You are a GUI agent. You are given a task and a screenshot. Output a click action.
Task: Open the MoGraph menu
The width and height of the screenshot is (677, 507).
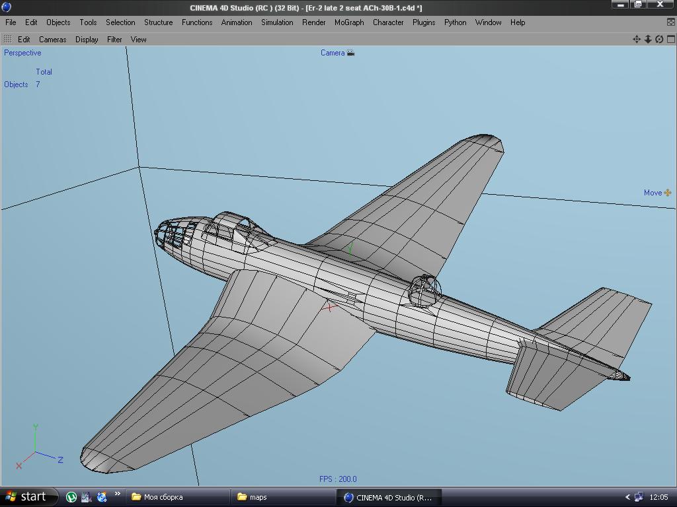pyautogui.click(x=349, y=22)
